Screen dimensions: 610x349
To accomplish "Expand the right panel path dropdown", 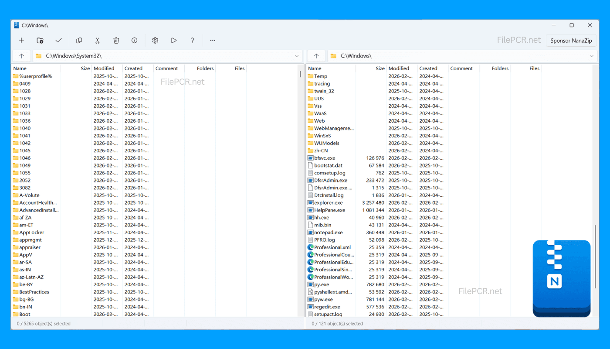I will [591, 56].
